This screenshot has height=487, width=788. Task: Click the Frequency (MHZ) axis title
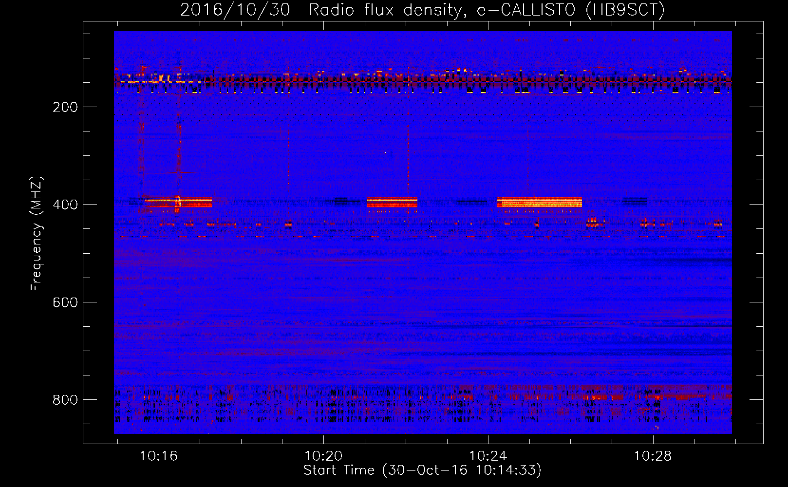37,234
